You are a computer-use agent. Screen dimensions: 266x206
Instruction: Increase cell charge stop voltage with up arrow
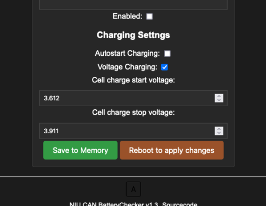point(219,129)
